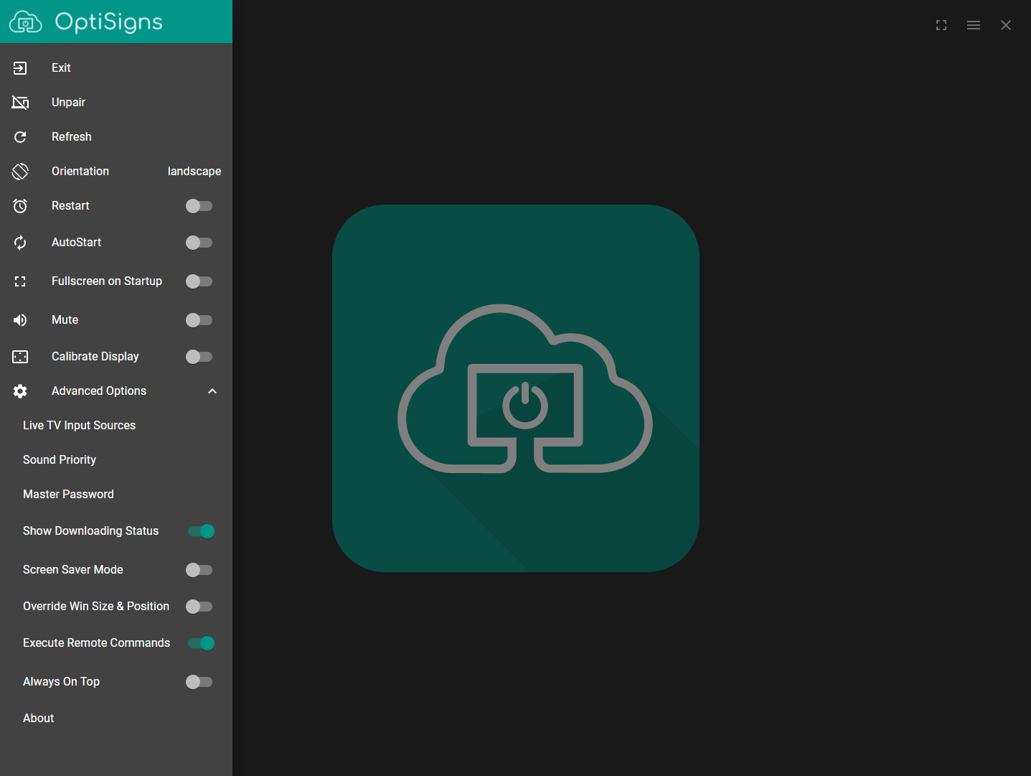The height and width of the screenshot is (776, 1031).
Task: Click the Restart alarm clock icon
Action: (x=20, y=206)
